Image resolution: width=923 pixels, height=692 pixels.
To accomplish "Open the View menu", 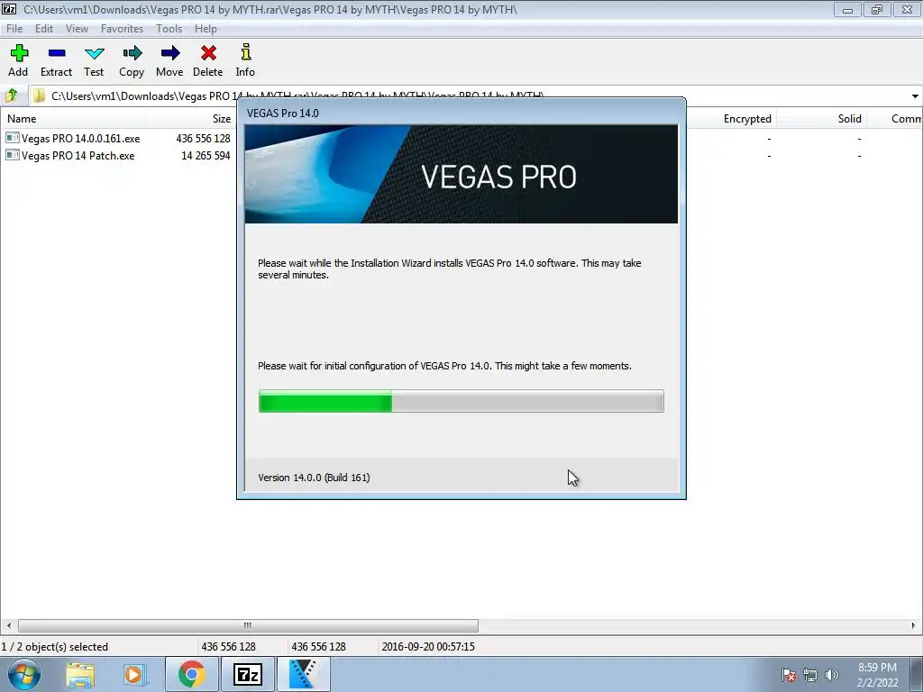I will click(77, 28).
